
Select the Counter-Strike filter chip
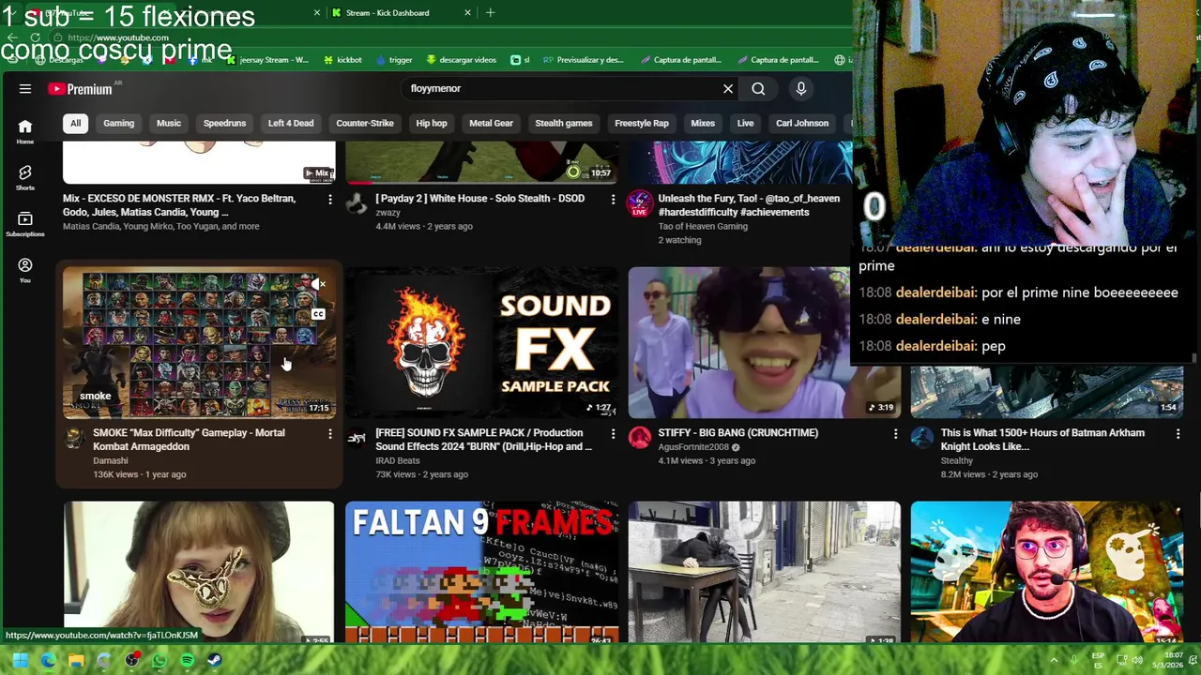(x=365, y=123)
